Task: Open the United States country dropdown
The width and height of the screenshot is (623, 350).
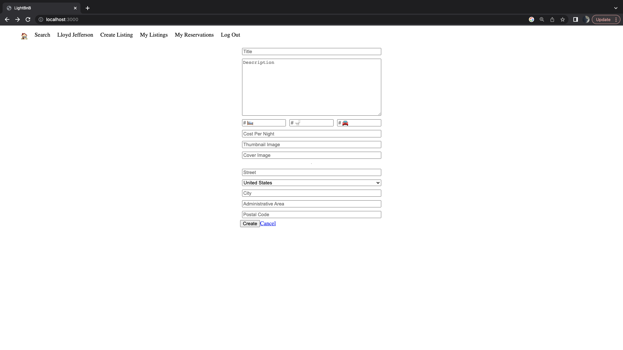Action: pos(311,182)
